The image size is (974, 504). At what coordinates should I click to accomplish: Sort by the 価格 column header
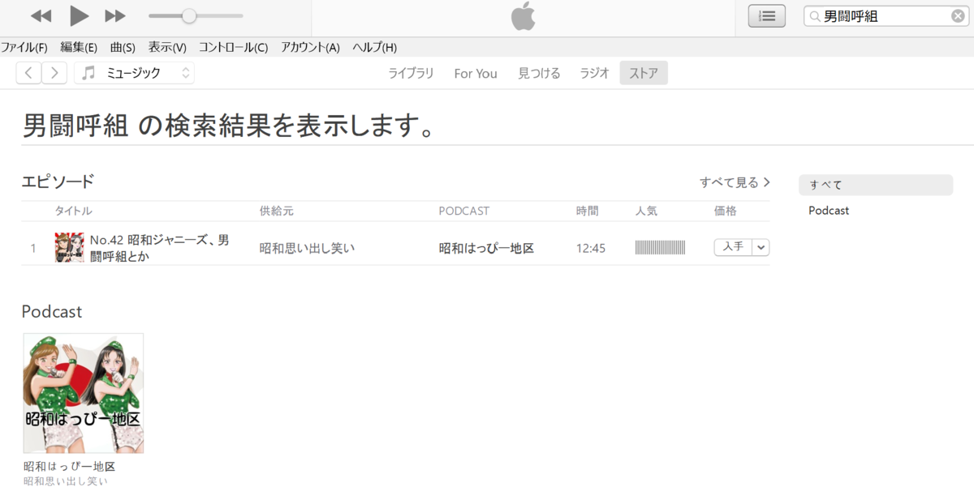click(x=725, y=211)
